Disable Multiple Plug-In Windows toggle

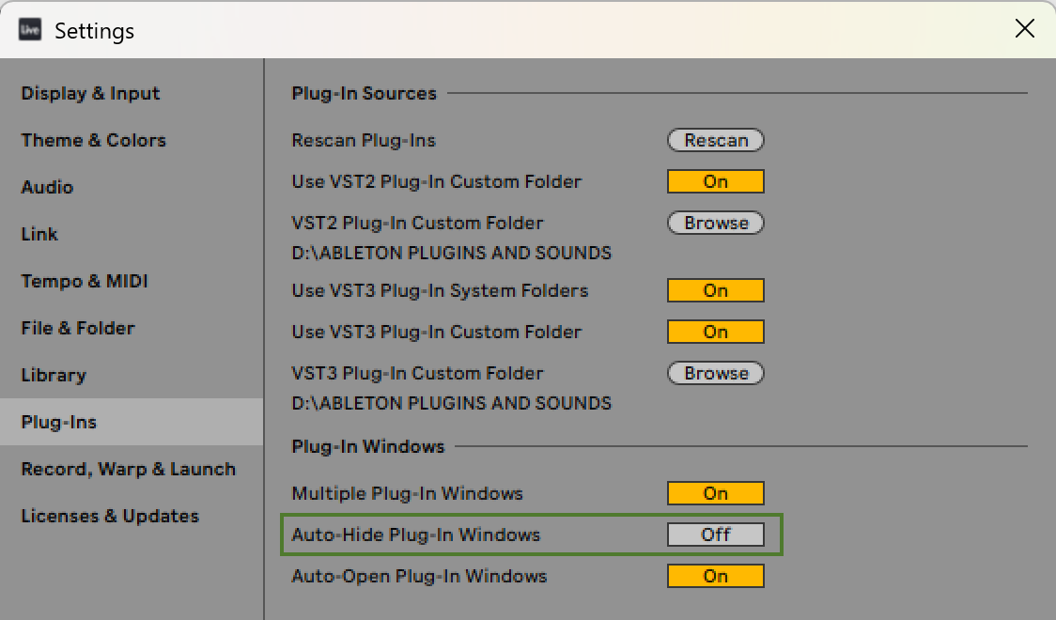coord(716,493)
